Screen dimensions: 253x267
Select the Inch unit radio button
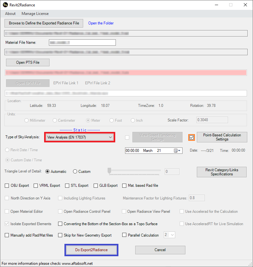tap(133, 120)
